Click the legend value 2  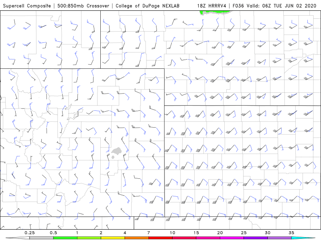101,233
